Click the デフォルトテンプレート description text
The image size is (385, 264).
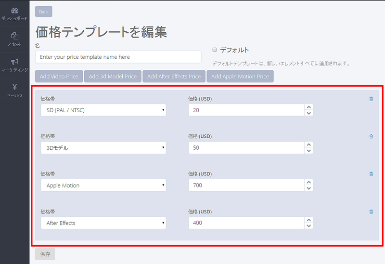click(x=281, y=64)
